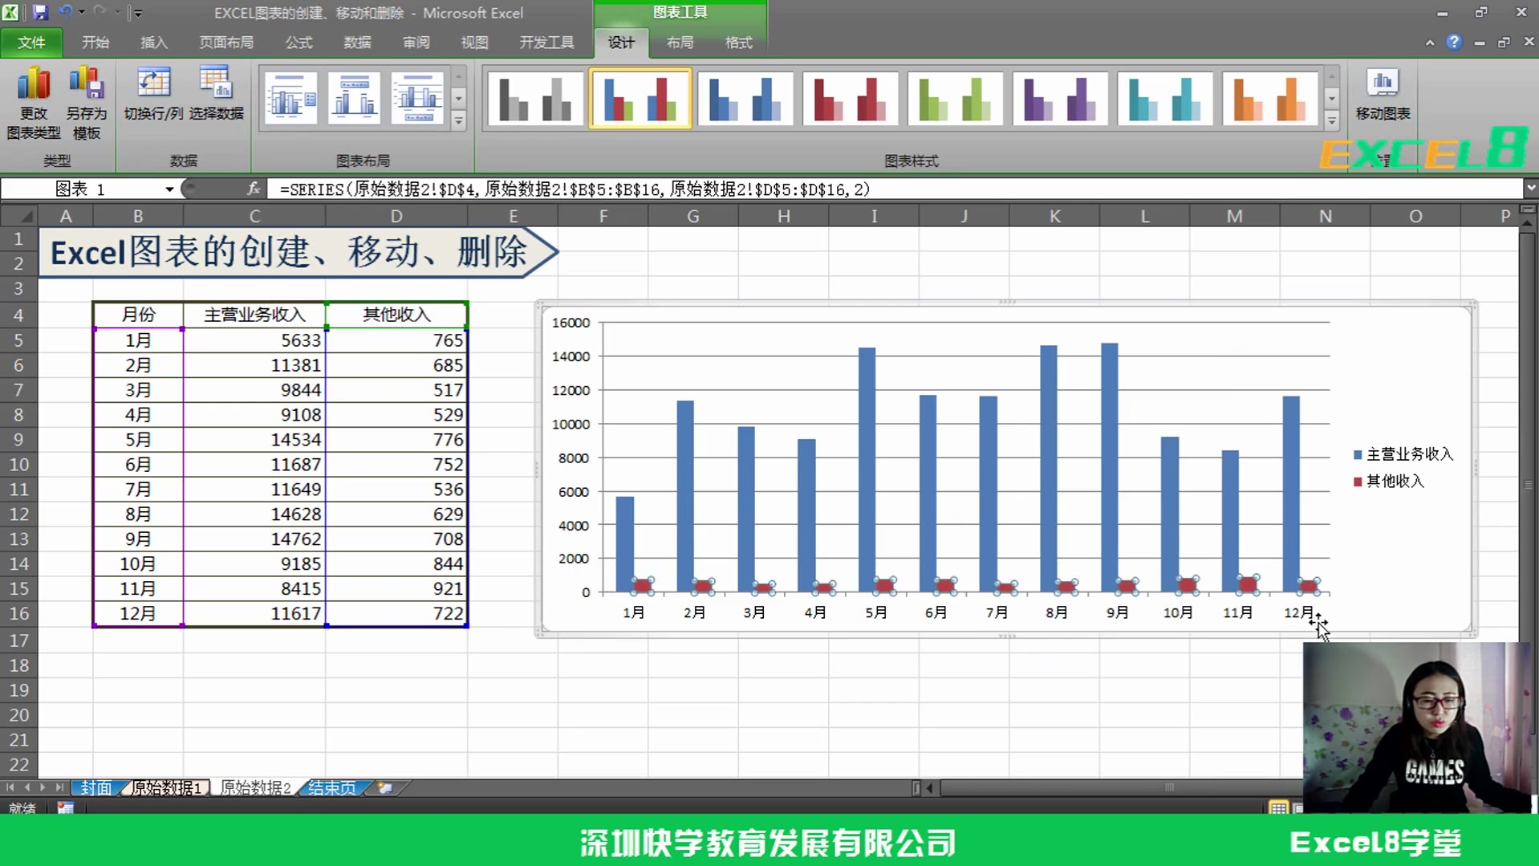The width and height of the screenshot is (1539, 866).
Task: Apply the orange chart style swatch
Action: tap(1269, 98)
